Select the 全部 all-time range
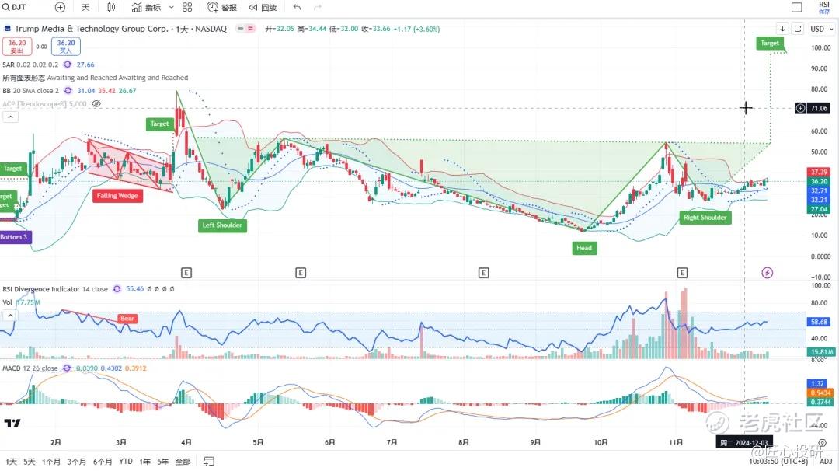The height and width of the screenshot is (471, 839). click(183, 462)
